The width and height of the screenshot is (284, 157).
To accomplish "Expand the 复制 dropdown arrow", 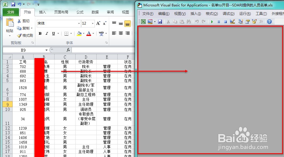I will pyautogui.click(x=32, y=28).
